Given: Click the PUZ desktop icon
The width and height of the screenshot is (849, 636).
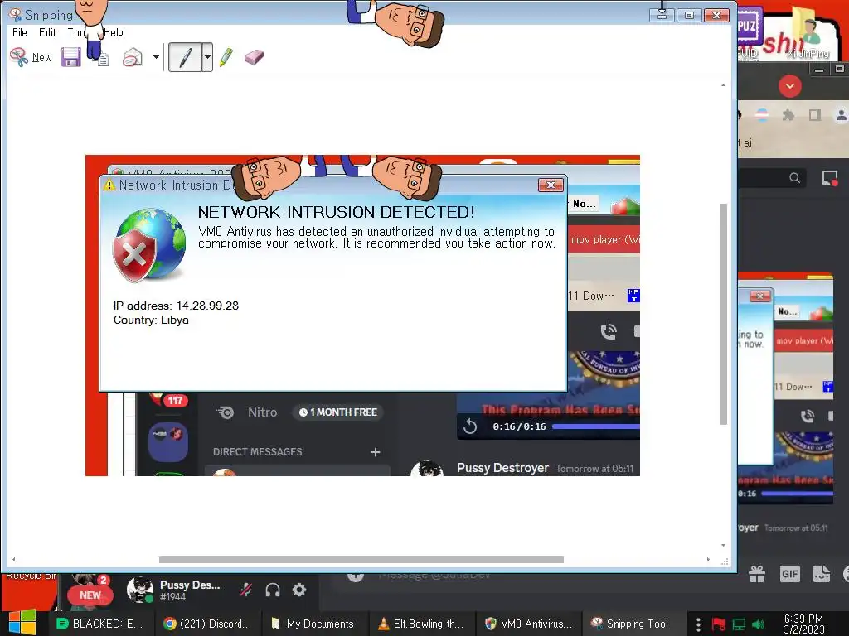Looking at the screenshot, I should [x=750, y=31].
